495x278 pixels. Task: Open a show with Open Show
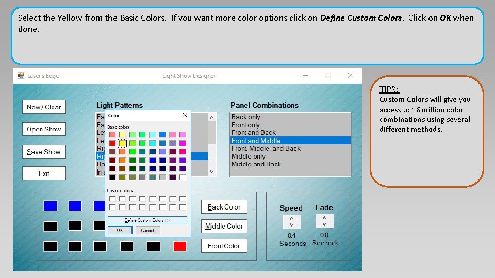pyautogui.click(x=44, y=129)
